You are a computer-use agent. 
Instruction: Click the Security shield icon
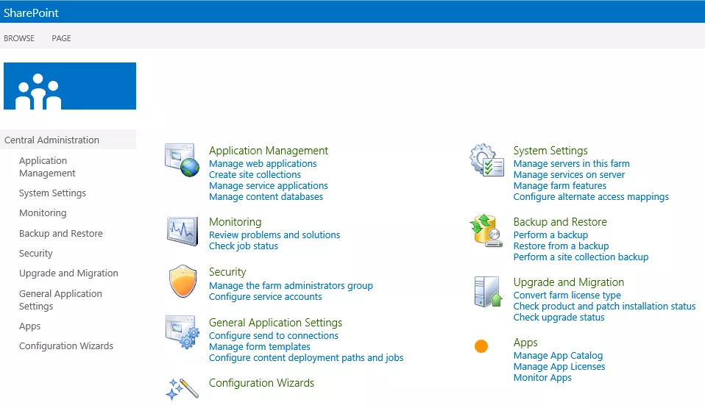tap(183, 282)
